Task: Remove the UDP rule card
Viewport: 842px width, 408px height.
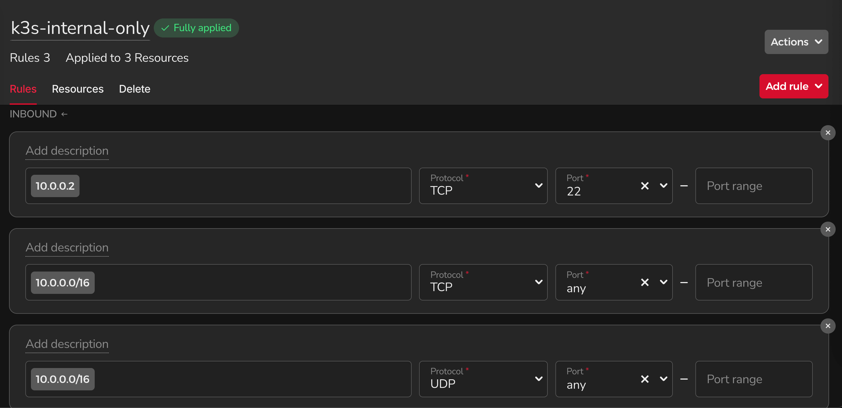Action: click(828, 326)
